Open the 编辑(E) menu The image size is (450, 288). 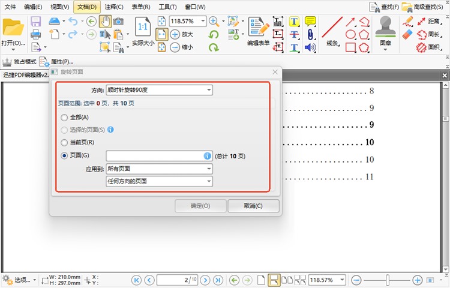(33, 7)
